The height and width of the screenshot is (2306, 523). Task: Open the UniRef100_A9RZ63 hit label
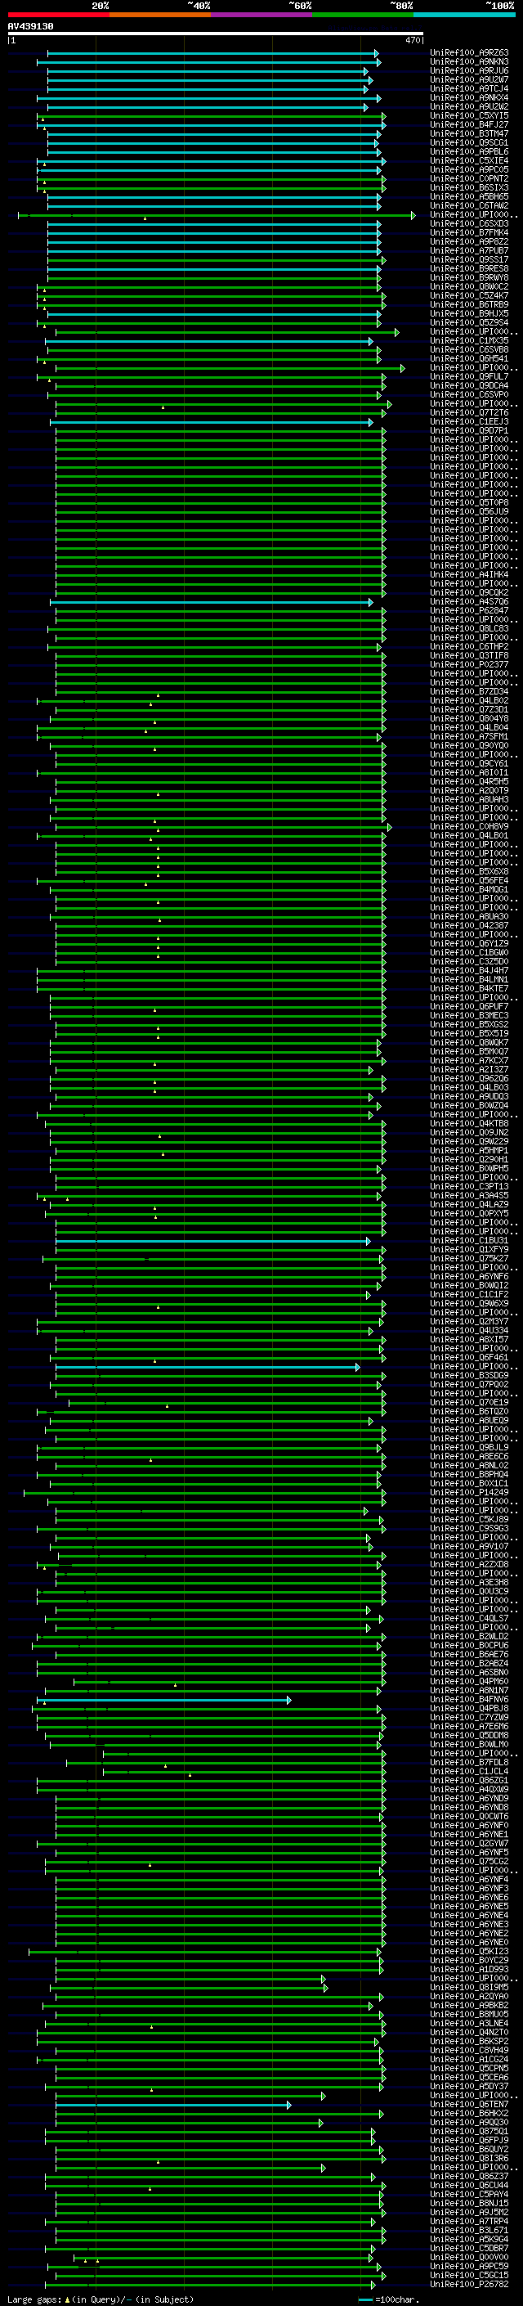tap(469, 53)
